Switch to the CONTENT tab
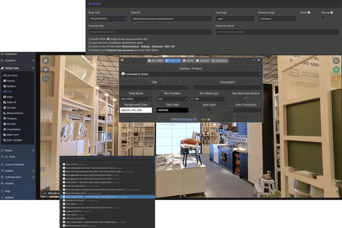The image size is (342, 228). pyautogui.click(x=173, y=60)
